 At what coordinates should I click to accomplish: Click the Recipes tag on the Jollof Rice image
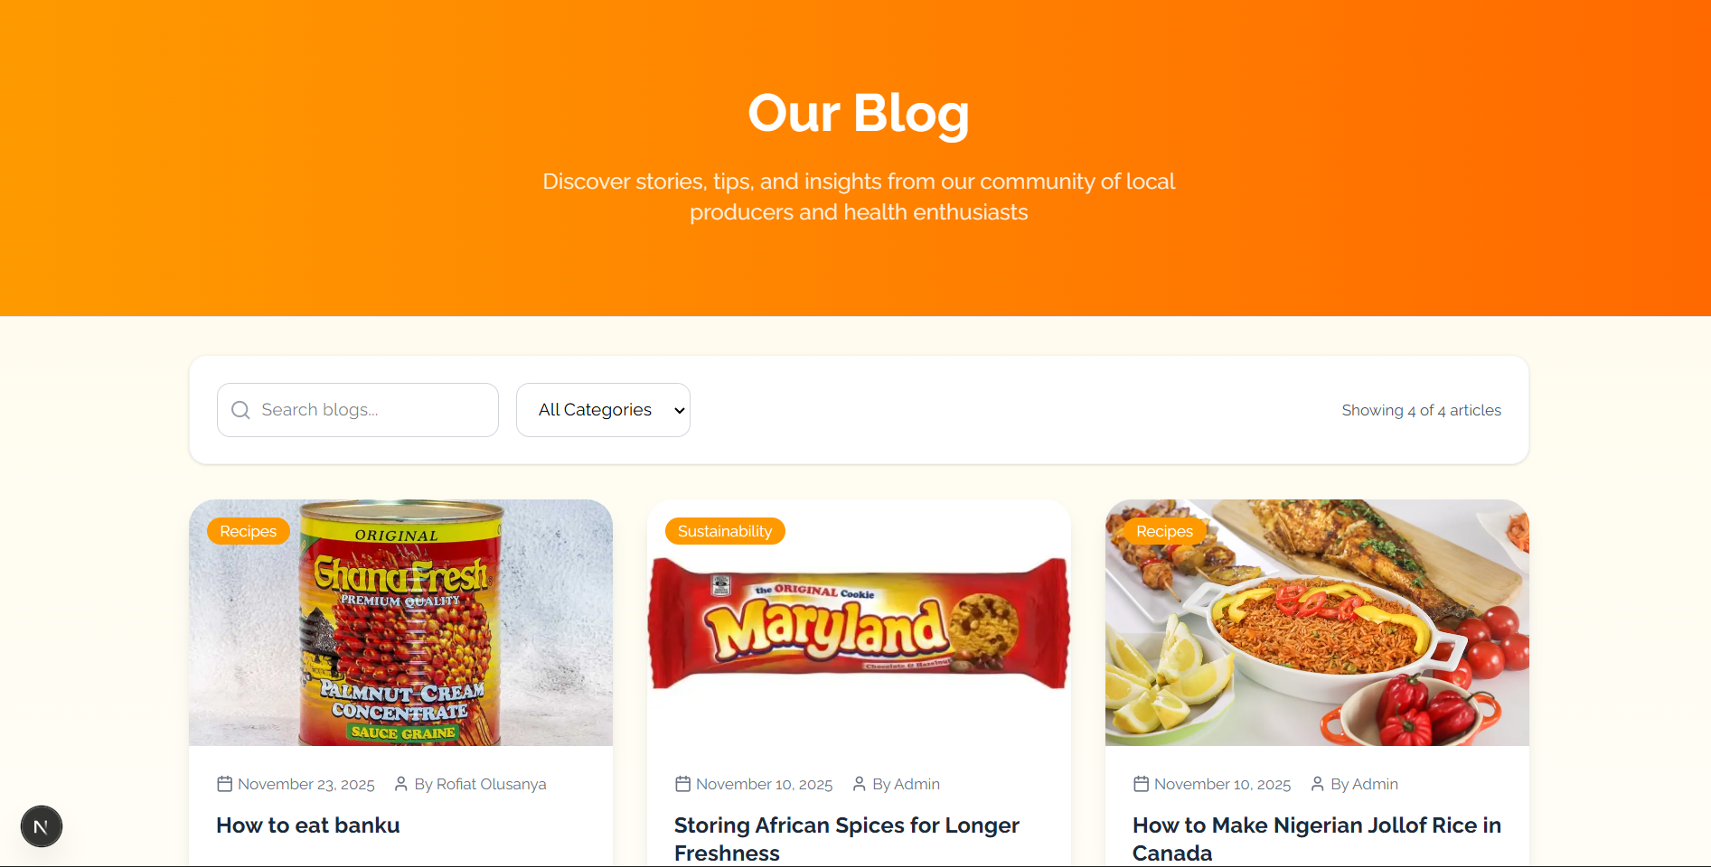pyautogui.click(x=1165, y=531)
